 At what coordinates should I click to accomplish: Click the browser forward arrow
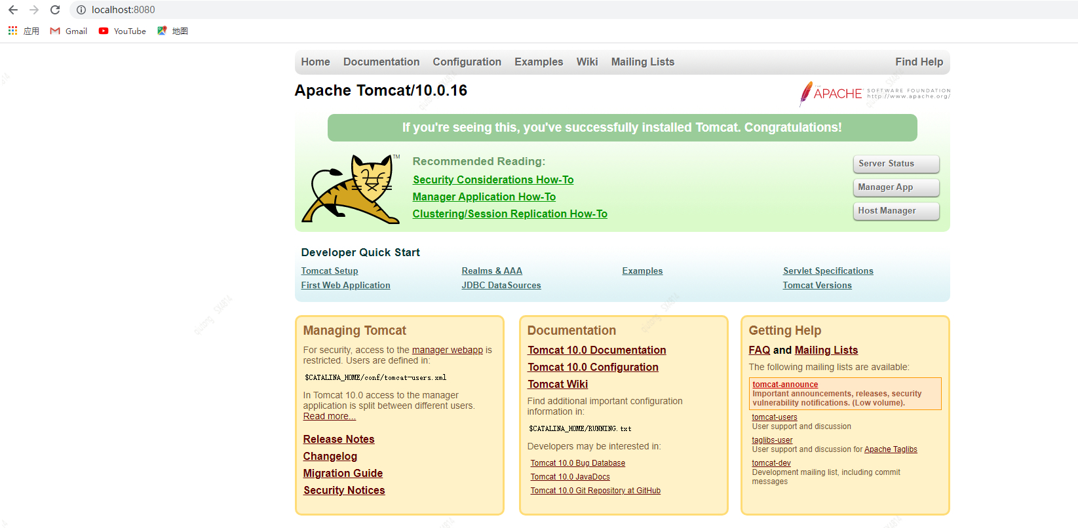pos(34,10)
